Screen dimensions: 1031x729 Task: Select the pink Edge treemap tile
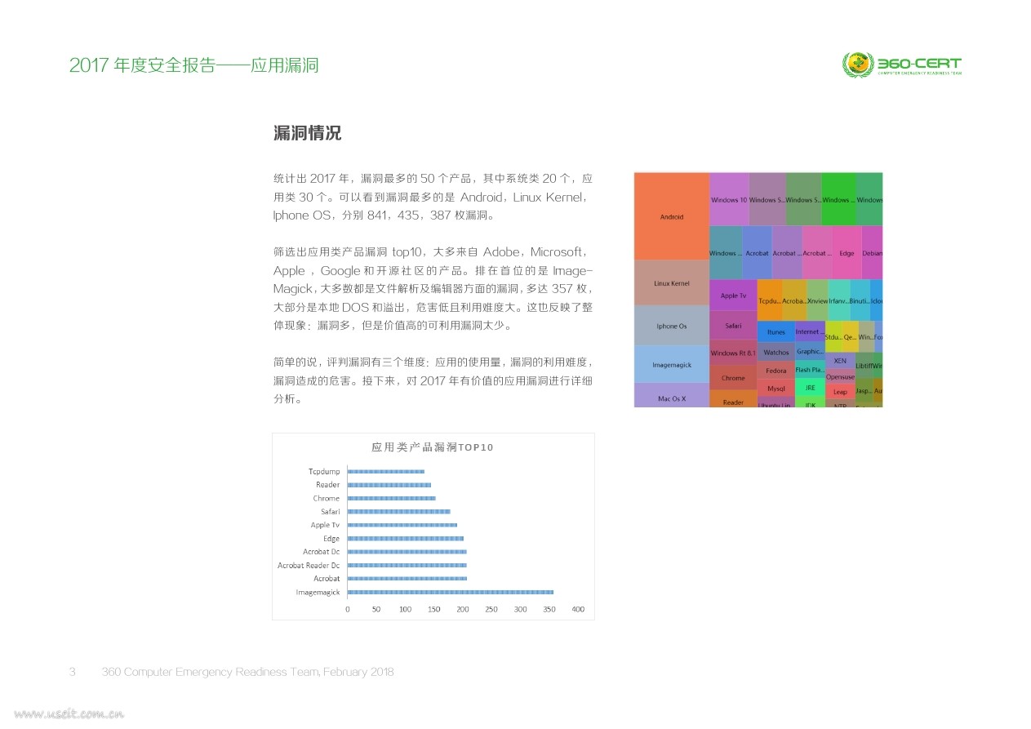pyautogui.click(x=847, y=253)
